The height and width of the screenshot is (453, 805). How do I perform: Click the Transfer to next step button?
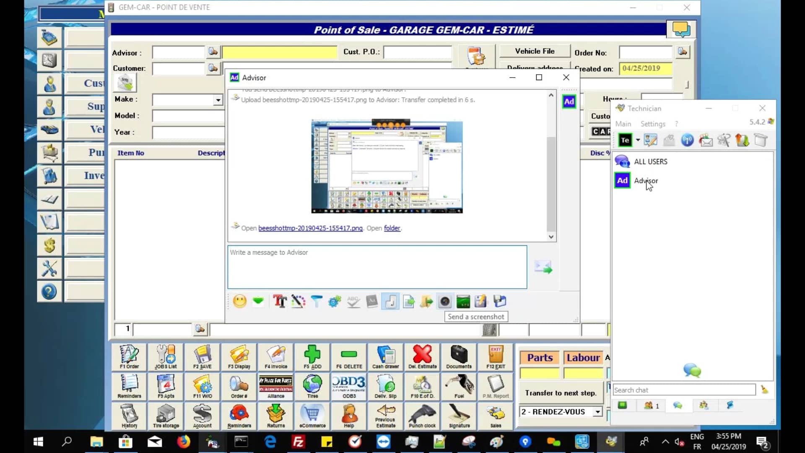click(x=561, y=393)
